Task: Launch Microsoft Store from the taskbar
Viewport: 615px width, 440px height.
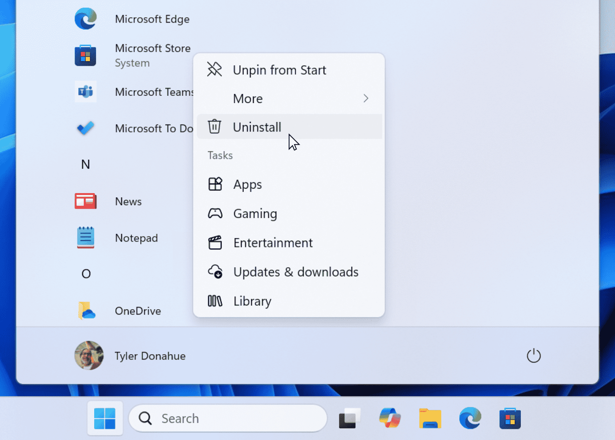Action: (x=509, y=418)
